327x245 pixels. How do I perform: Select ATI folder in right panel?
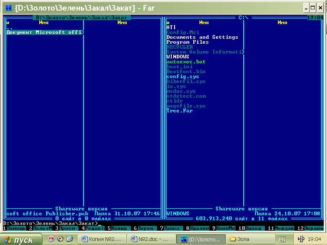(171, 27)
